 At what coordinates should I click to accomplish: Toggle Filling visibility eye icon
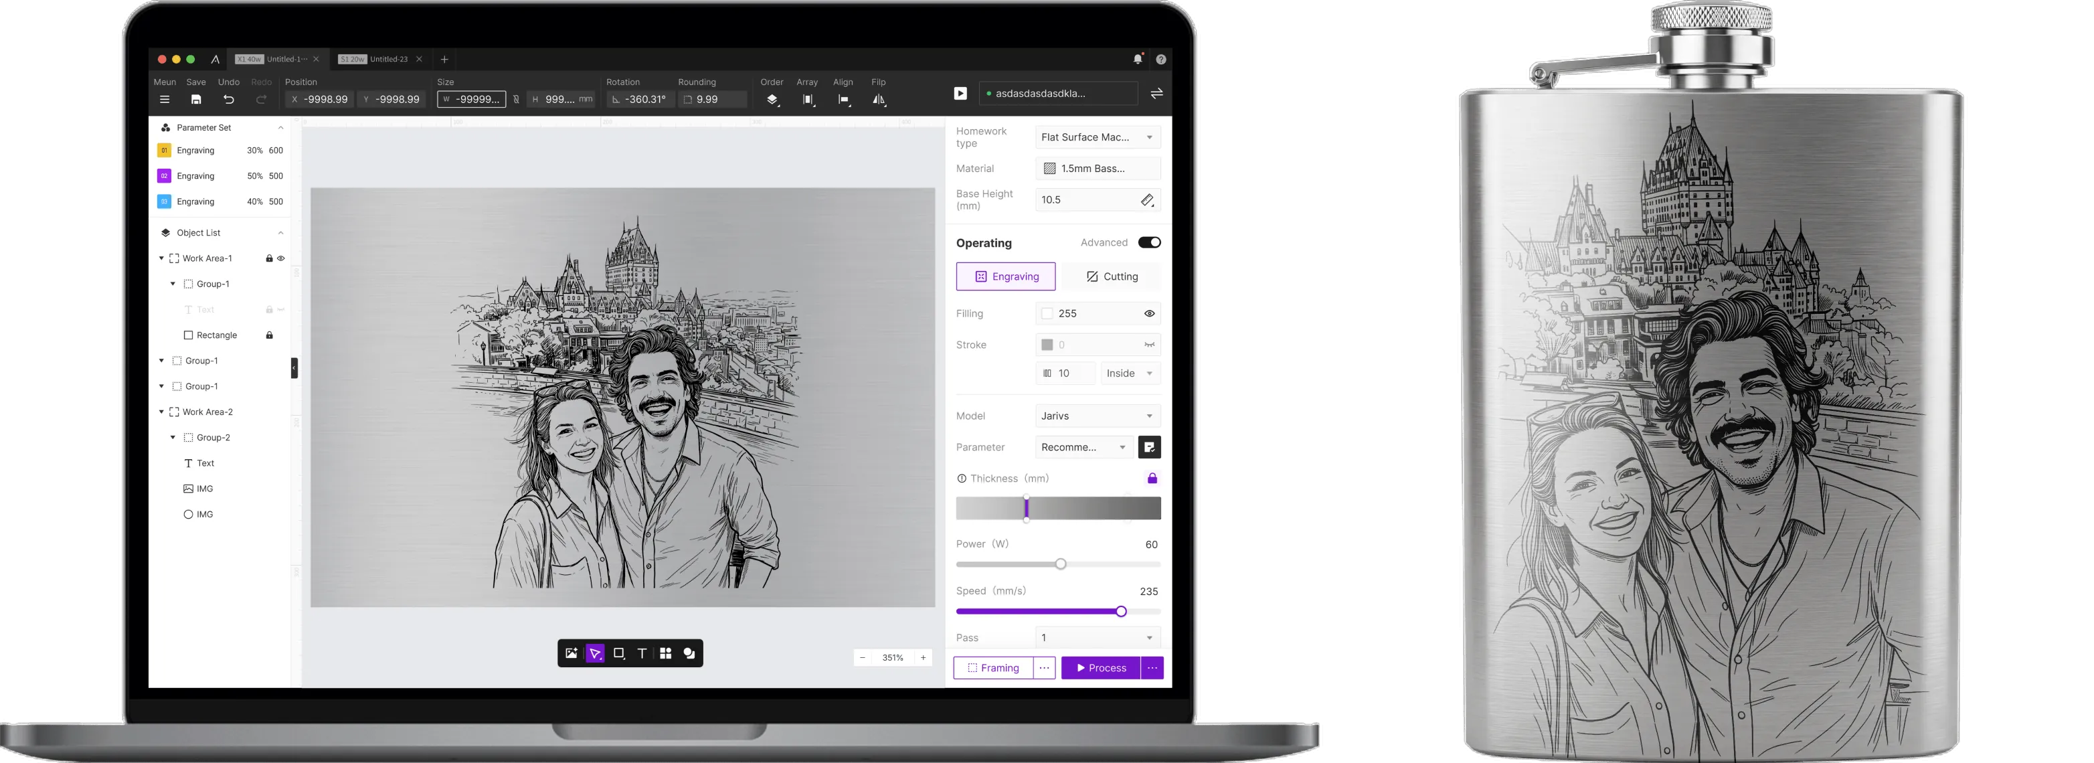point(1150,314)
